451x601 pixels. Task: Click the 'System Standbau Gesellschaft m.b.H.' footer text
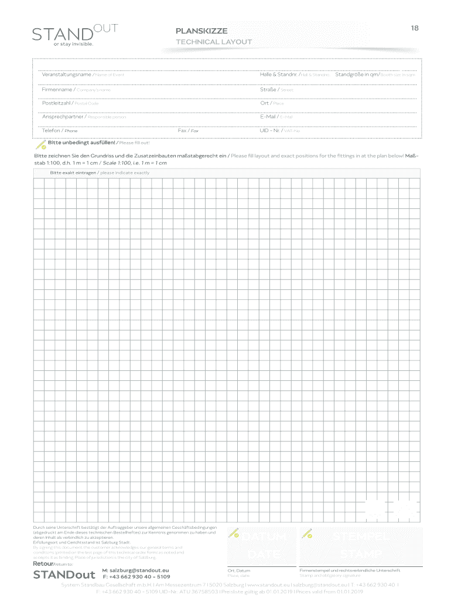pos(107,585)
